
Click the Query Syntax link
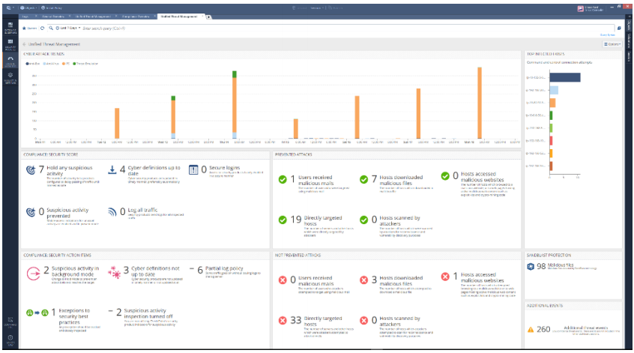click(607, 35)
